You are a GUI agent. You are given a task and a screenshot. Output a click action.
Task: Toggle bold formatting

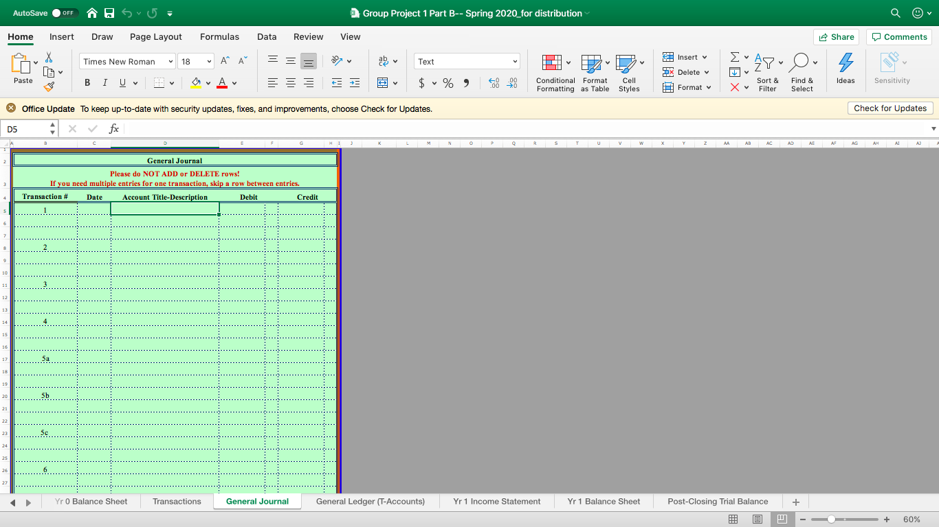[x=87, y=83]
